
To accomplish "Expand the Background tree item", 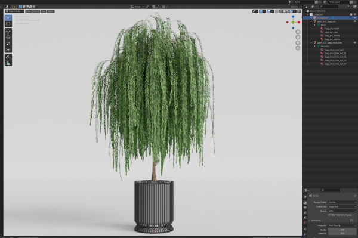I will [311, 18].
